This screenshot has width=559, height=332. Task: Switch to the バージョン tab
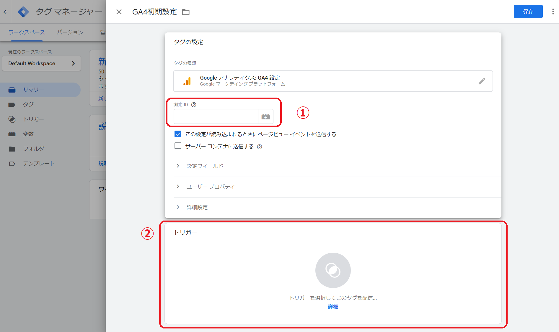(70, 32)
